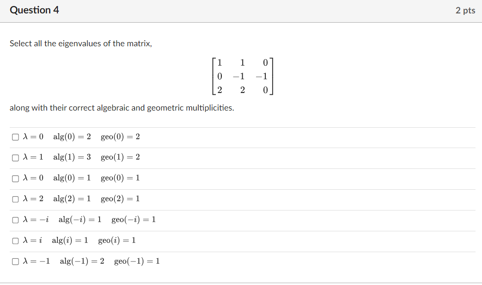The image size is (482, 285).
Task: Click the divider line below the options
Action: coord(241,272)
